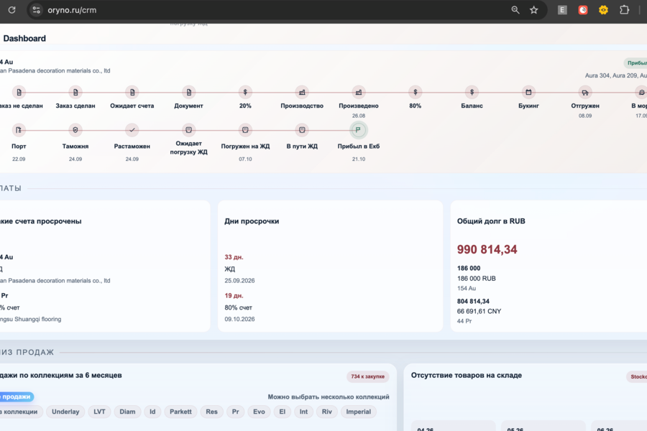This screenshot has height=431, width=647.
Task: Click the '80% счет' overdue invoice label
Action: click(238, 307)
